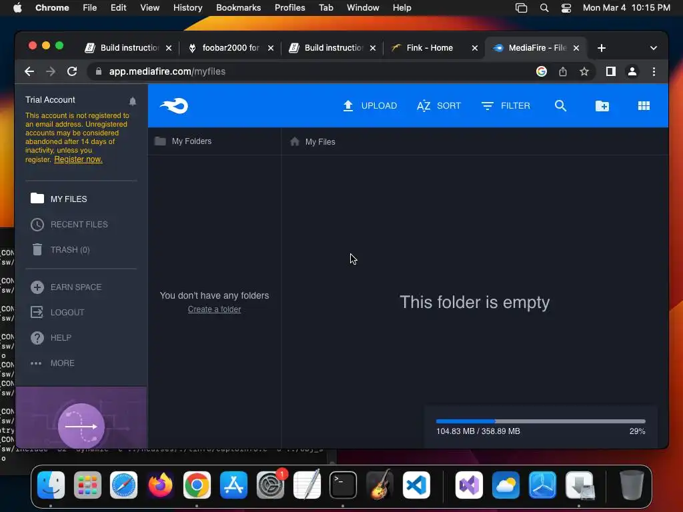Open the Bookmarks menu

coord(238,8)
